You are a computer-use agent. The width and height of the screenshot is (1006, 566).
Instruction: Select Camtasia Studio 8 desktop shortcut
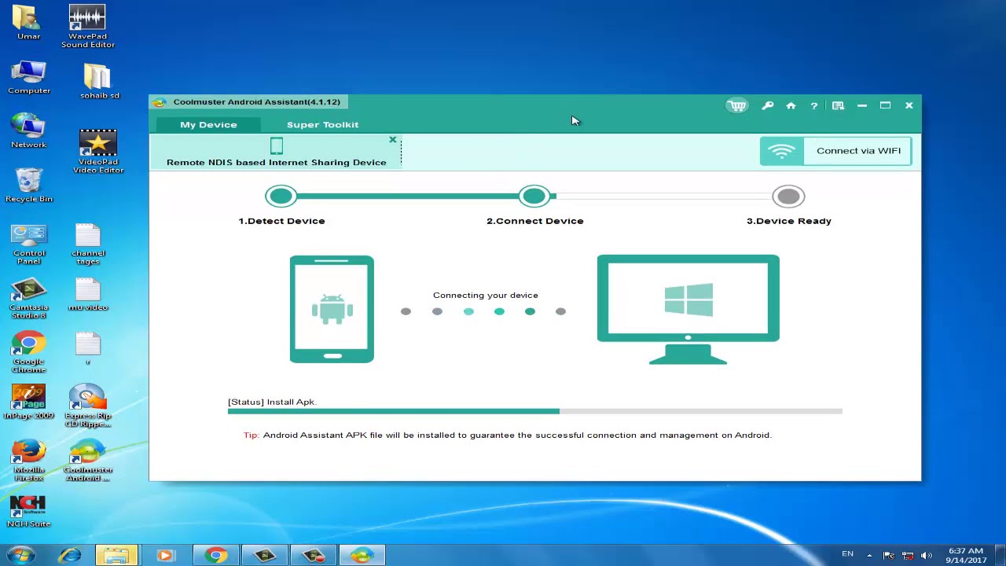[x=29, y=299]
